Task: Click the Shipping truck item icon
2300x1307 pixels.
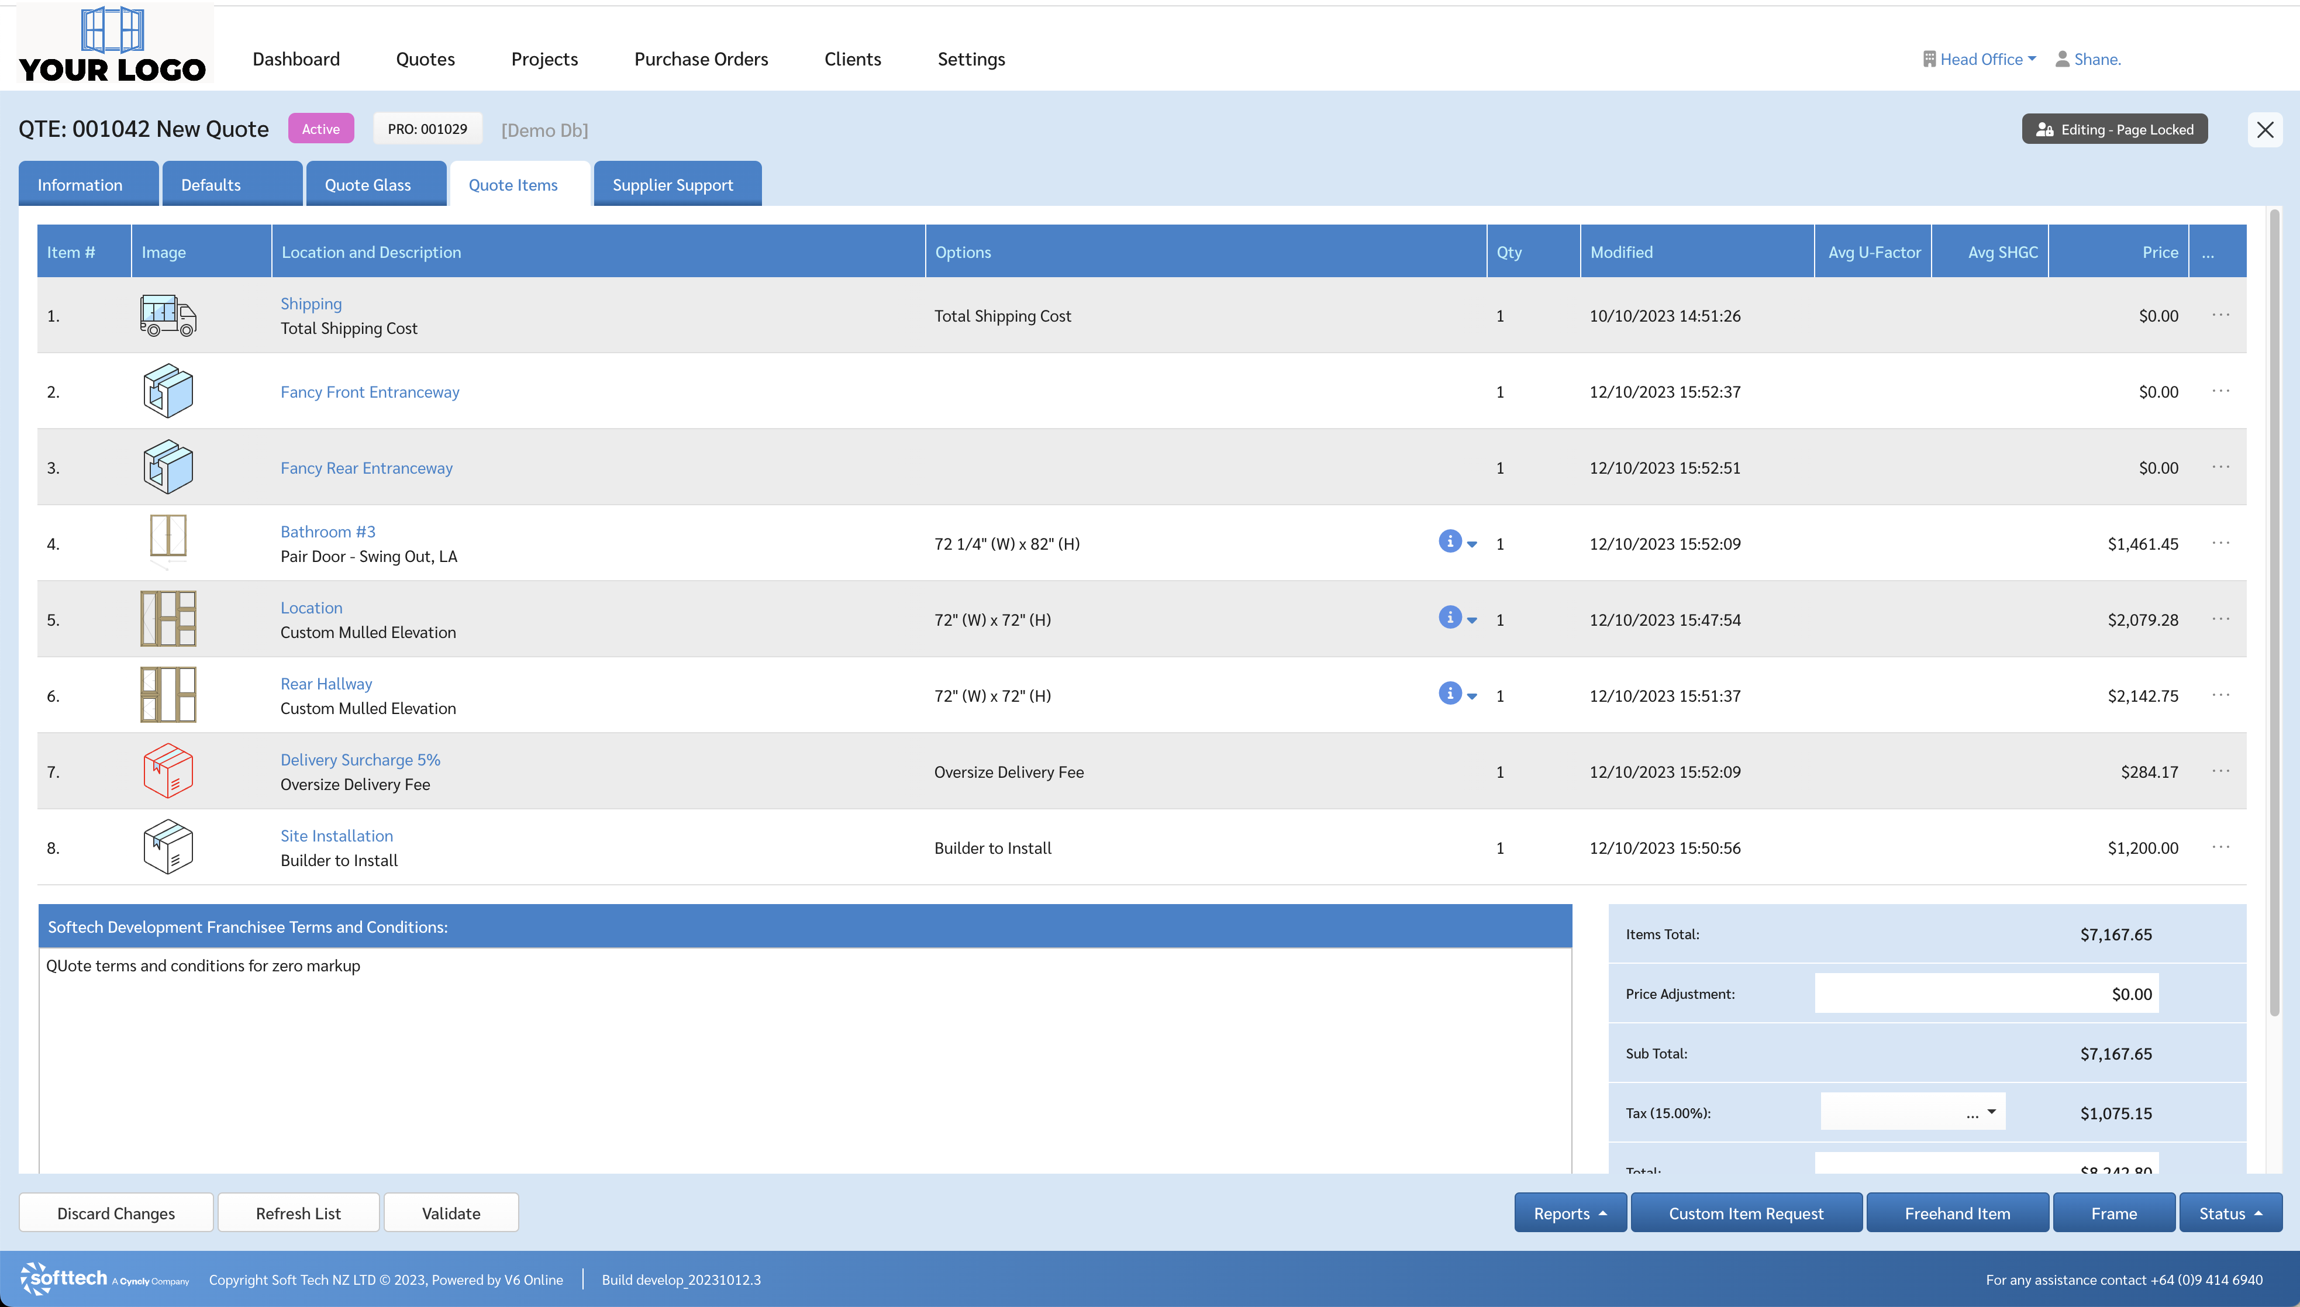Action: [x=168, y=316]
